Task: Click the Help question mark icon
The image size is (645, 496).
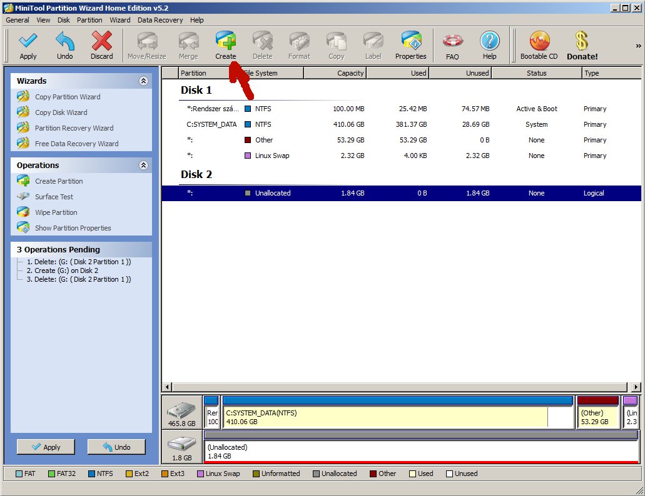Action: [489, 41]
